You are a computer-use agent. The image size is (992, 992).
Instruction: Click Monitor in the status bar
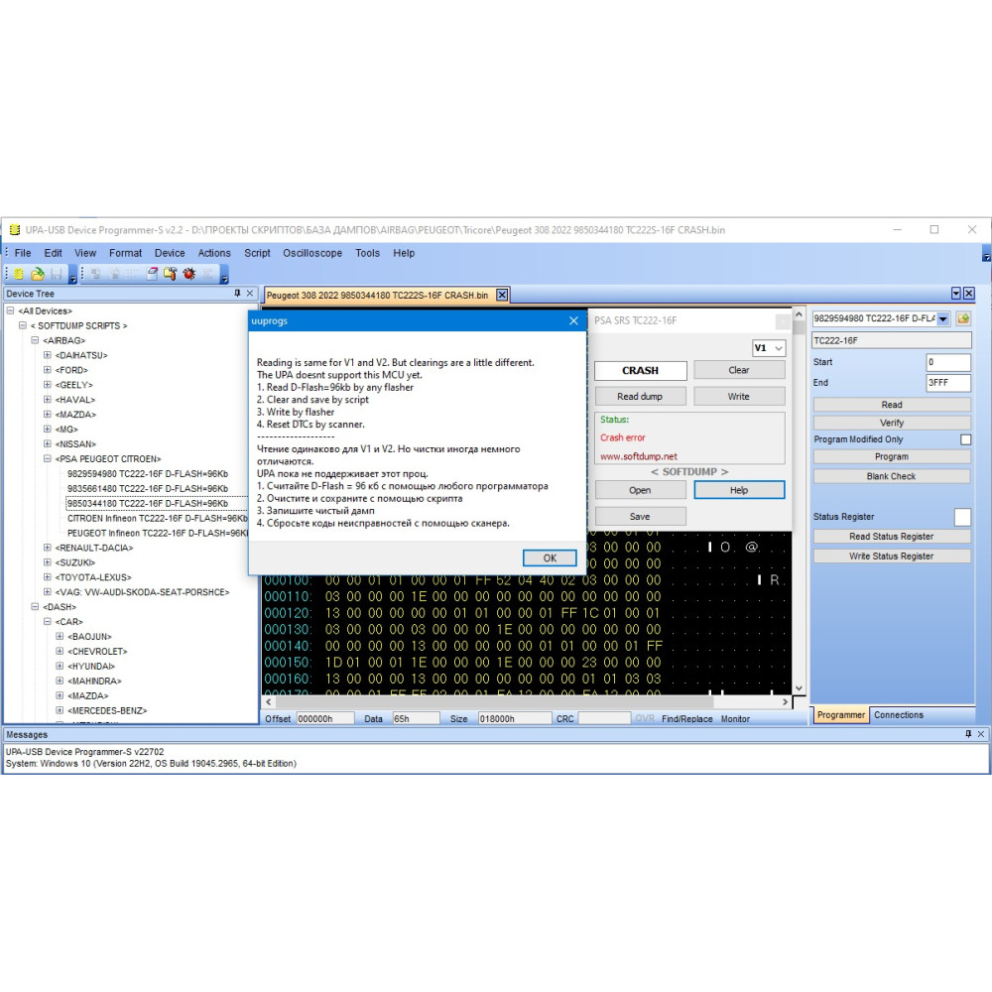pos(735,718)
